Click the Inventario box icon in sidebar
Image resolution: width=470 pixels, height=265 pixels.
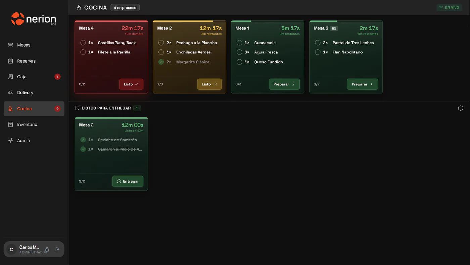pos(10,124)
